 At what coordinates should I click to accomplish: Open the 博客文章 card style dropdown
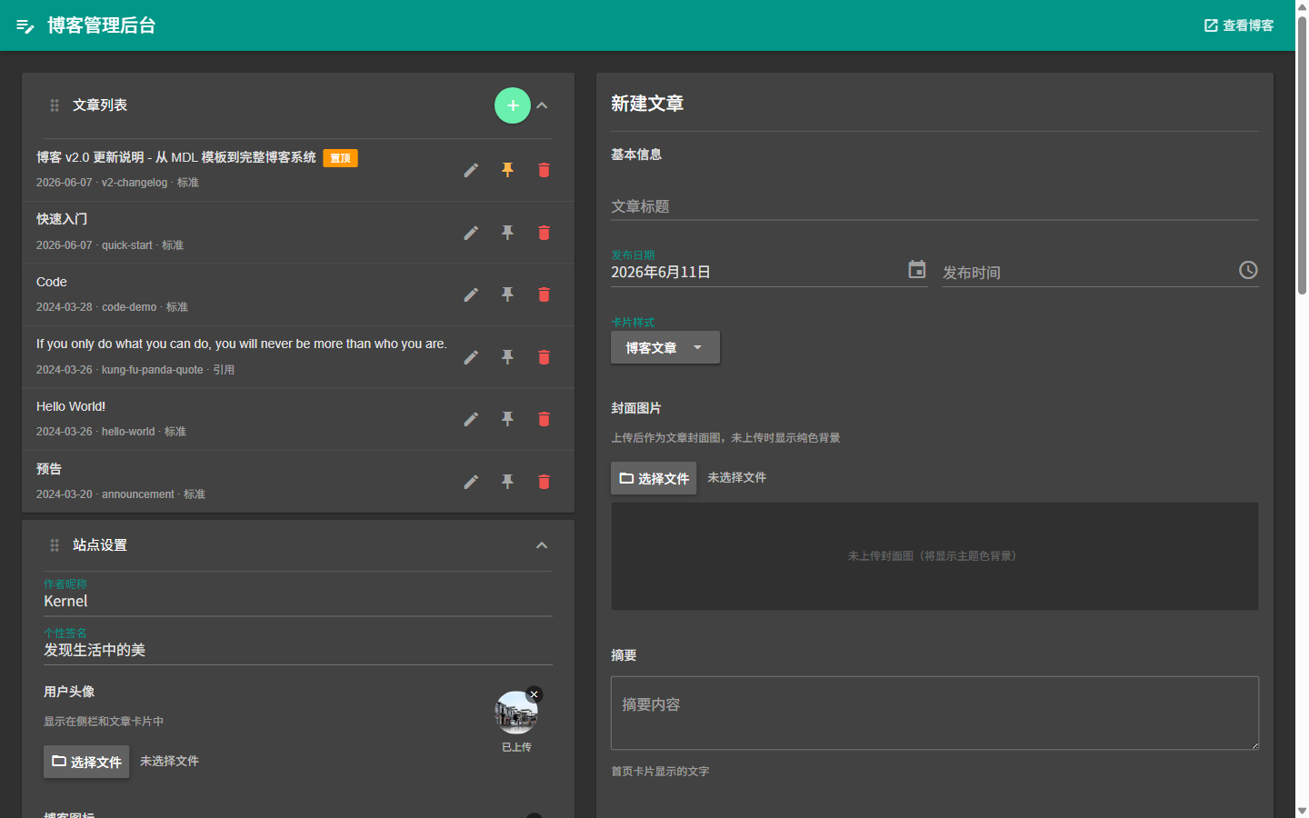pos(665,347)
